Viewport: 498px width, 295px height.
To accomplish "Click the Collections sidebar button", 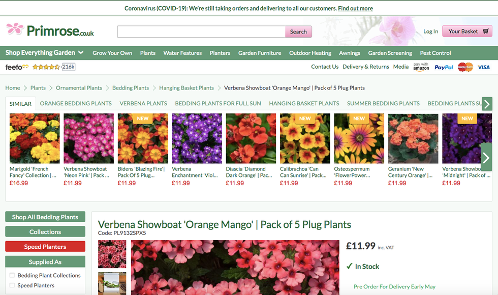I will (x=45, y=232).
